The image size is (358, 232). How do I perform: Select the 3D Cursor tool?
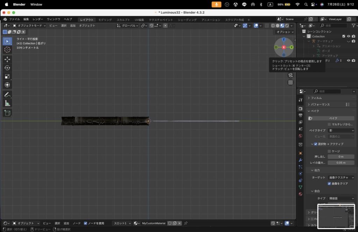7,49
